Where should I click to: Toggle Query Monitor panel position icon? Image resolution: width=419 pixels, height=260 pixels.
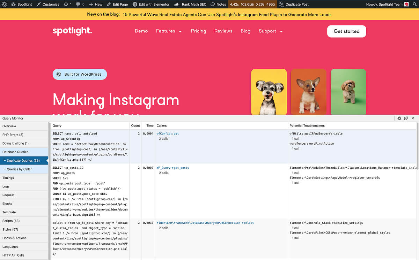(x=406, y=118)
